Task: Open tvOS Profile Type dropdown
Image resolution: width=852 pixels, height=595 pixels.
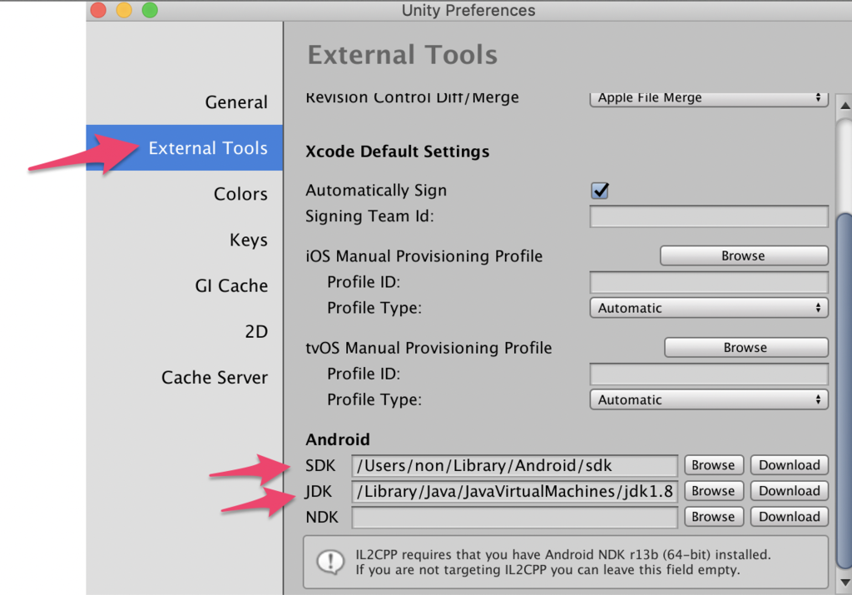Action: [709, 400]
